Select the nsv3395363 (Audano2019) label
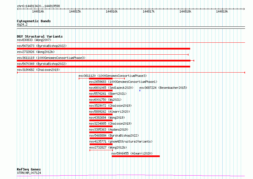Screen dimensions: 253x179 109,129
